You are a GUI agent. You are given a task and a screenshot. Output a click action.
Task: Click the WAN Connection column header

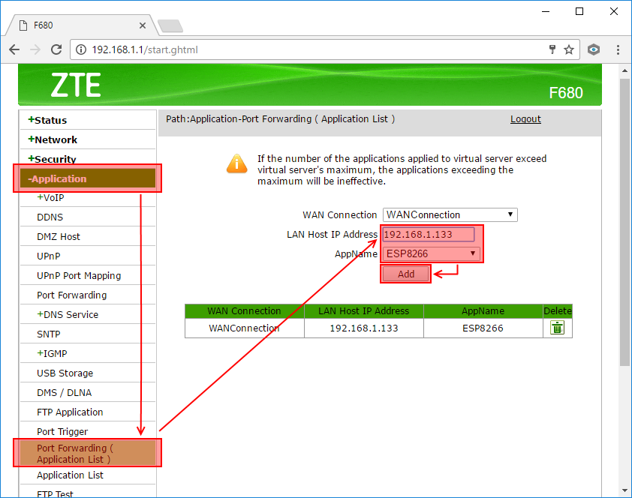(244, 310)
